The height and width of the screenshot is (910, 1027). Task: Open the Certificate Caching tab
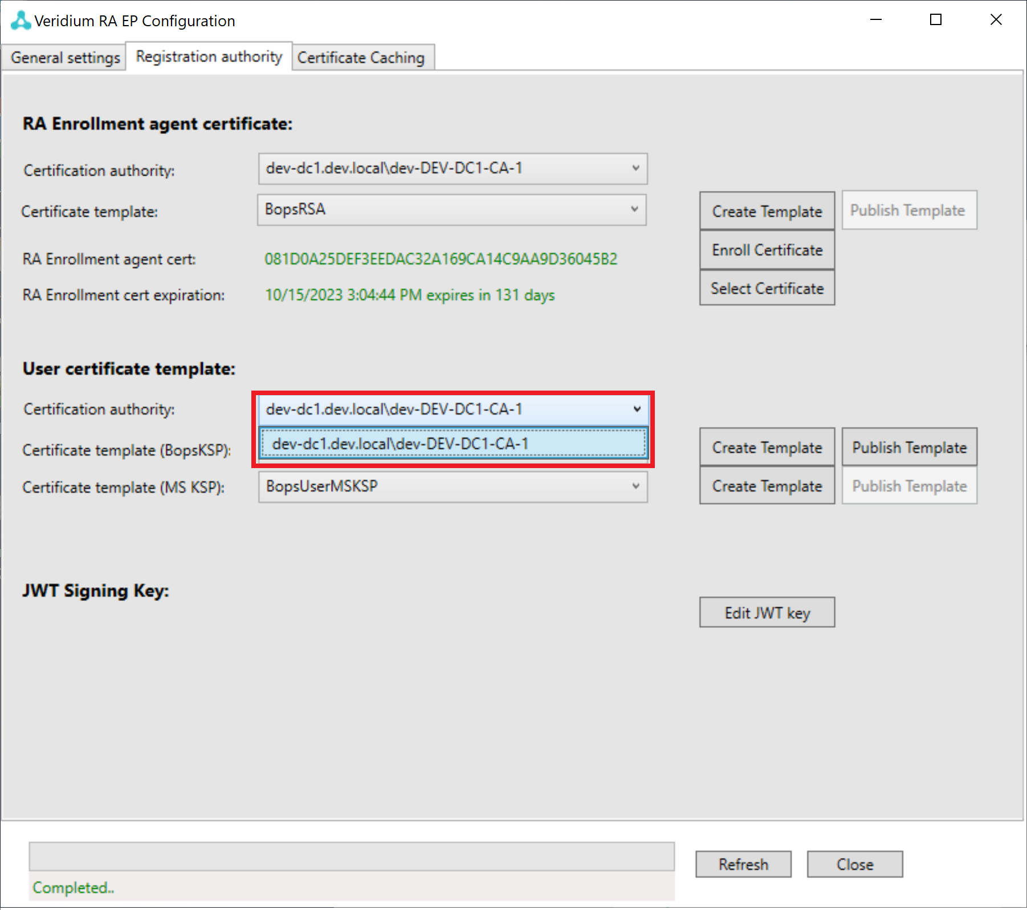pos(361,58)
